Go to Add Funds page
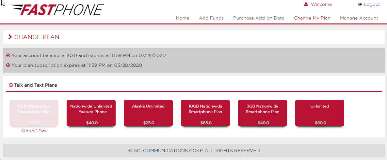Viewport: 387px width, 160px height. click(211, 18)
